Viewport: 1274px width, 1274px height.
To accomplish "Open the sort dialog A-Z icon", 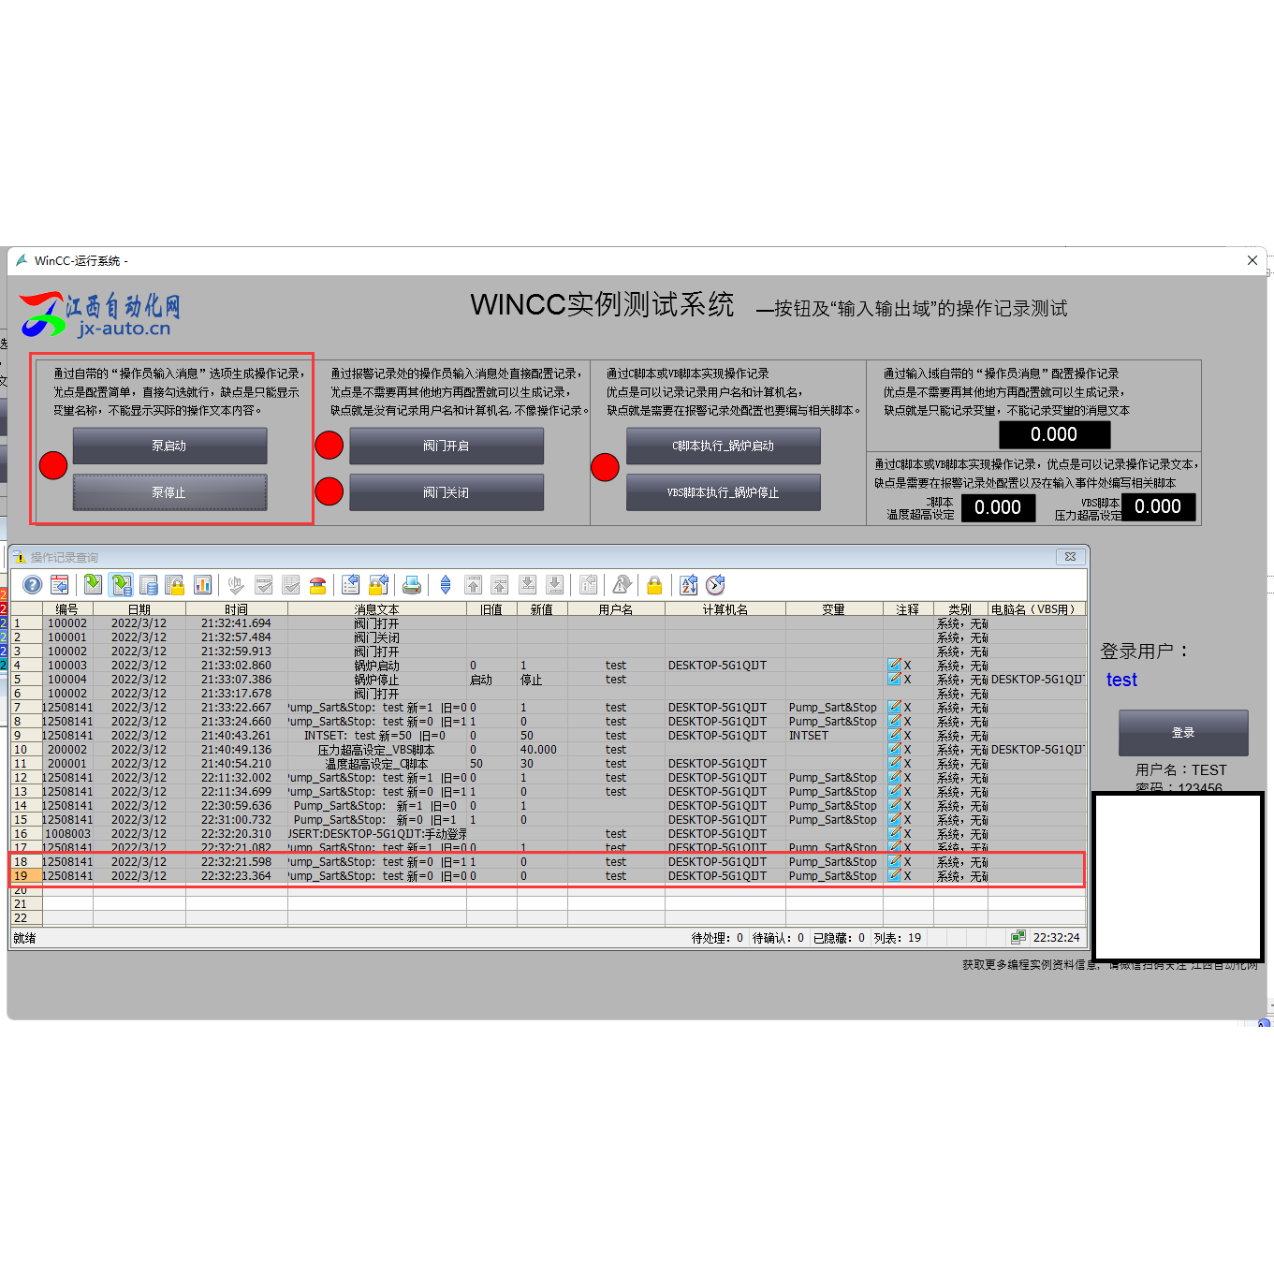I will pos(689,585).
